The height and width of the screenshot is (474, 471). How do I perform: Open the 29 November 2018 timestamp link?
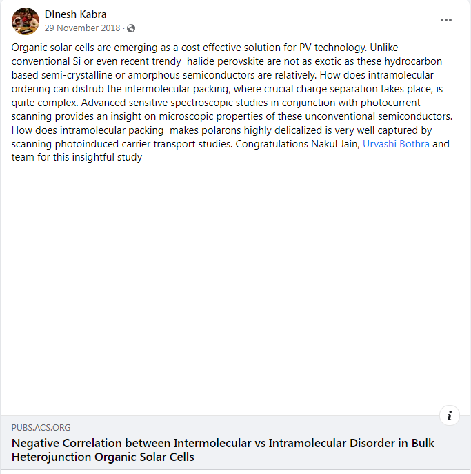coord(82,28)
